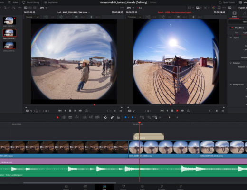This screenshot has width=247, height=190.
Task: Jump to first frame in source viewer
Action: click(60, 111)
